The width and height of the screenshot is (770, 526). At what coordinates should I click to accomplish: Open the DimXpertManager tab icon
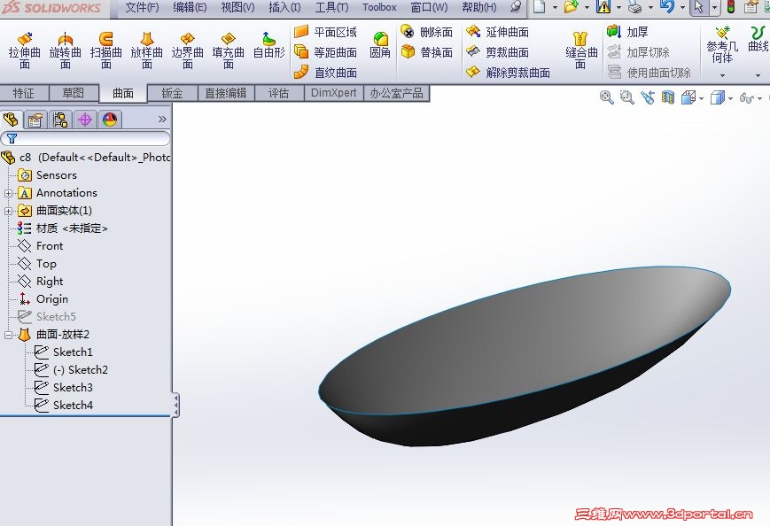coord(85,120)
